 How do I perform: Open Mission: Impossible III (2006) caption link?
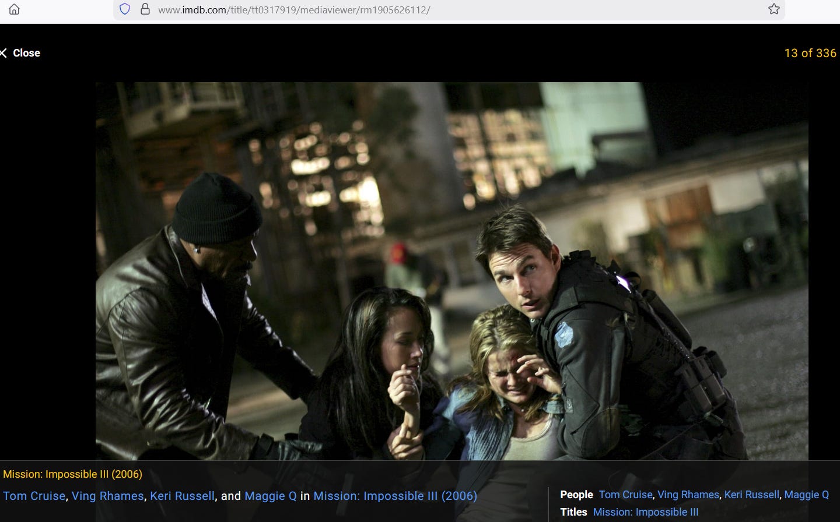pos(395,496)
